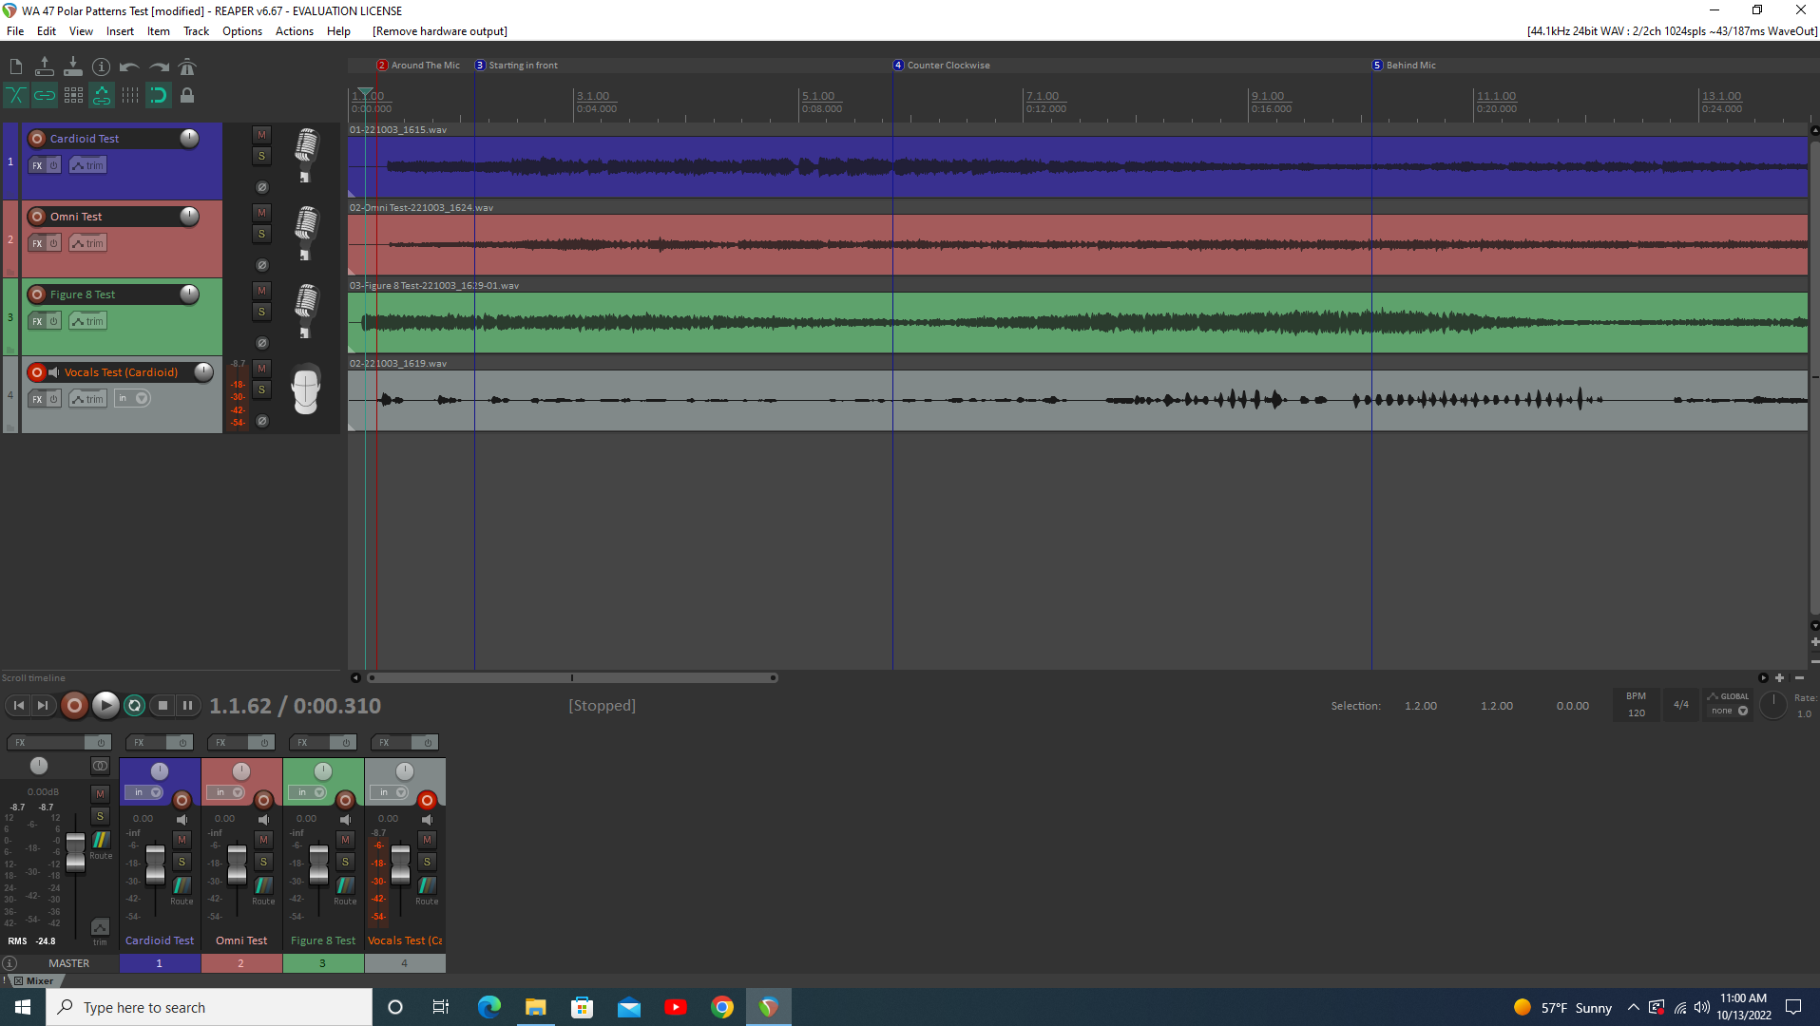Viewport: 1820px width, 1026px height.
Task: Click the Undo arrow icon
Action: coord(130,66)
